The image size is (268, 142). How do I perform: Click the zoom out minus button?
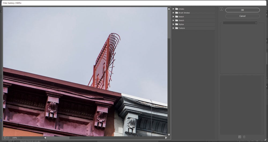[5, 138]
